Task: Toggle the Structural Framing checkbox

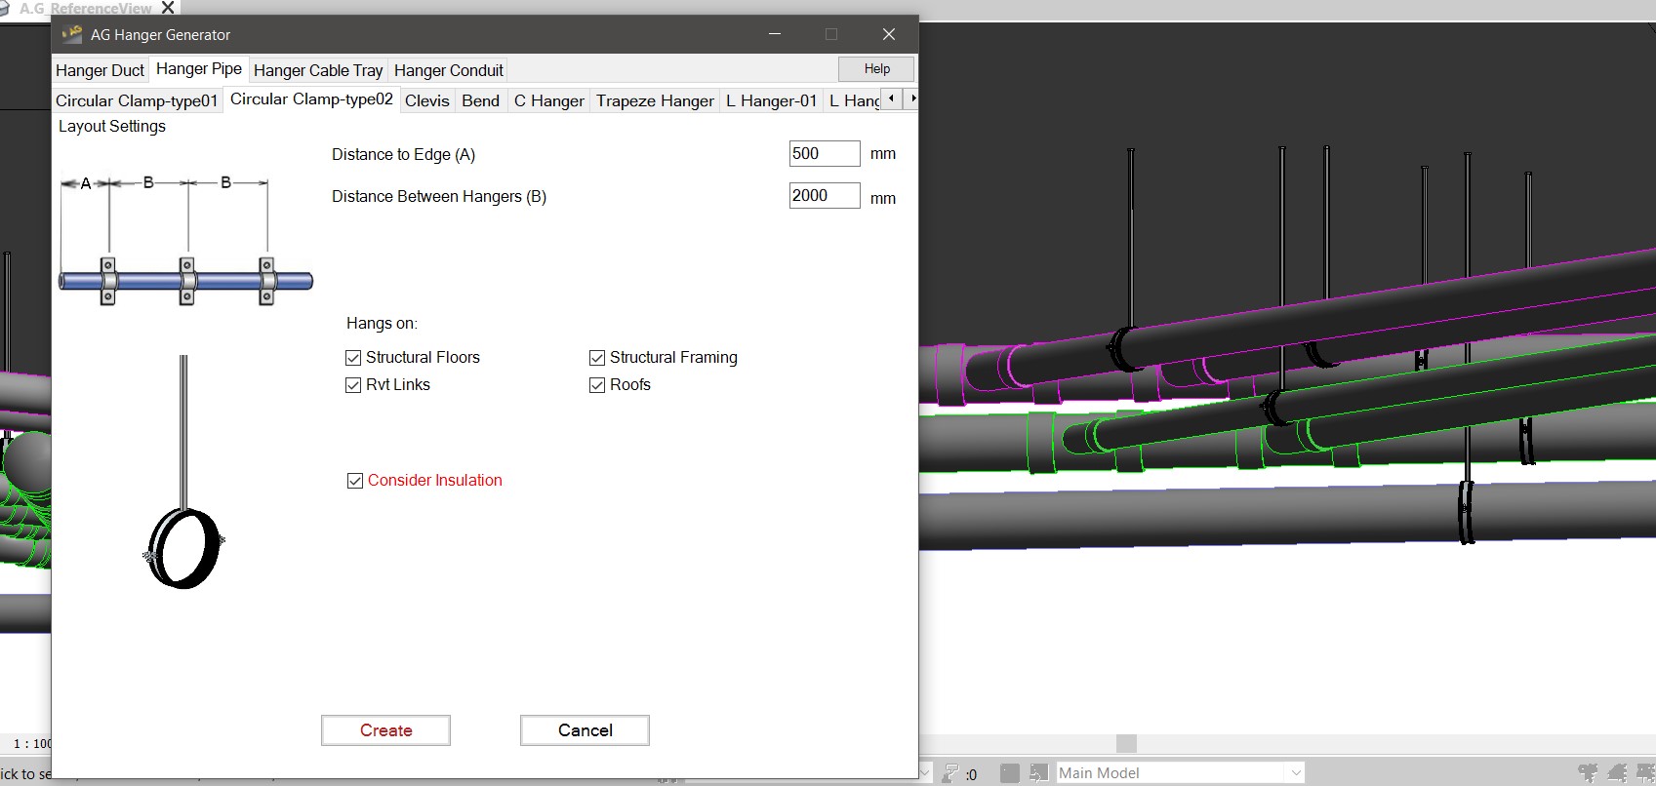Action: 597,358
